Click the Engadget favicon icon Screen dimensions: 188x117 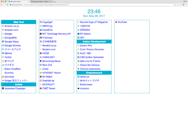[x=41, y=22]
